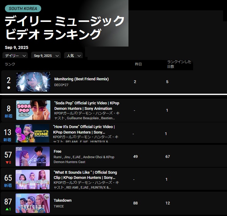Click the white dot under rank 2

(x=9, y=88)
